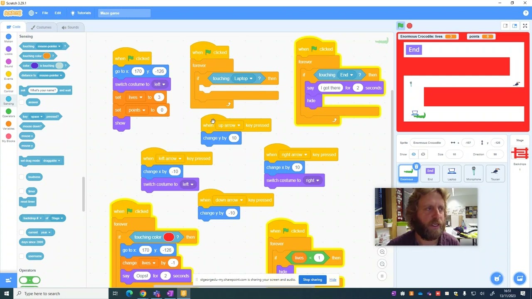532x299 pixels.
Task: Switch to the Code tab
Action: point(13,27)
